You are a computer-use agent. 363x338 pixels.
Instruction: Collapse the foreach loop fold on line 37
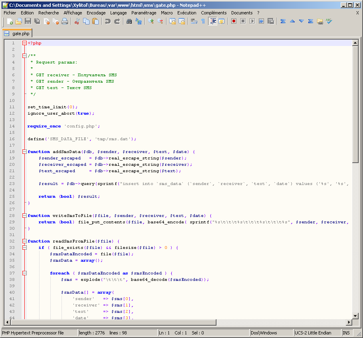coord(24,273)
